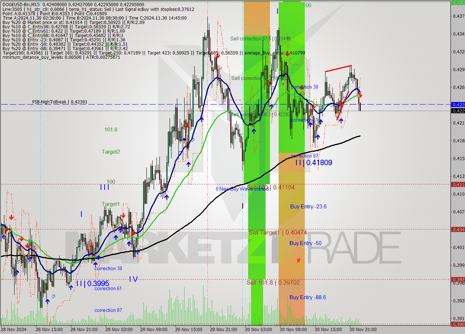Click the Buy %10 @ C_Entry61: 0.422 line
The width and height of the screenshot is (465, 334).
tap(64, 31)
